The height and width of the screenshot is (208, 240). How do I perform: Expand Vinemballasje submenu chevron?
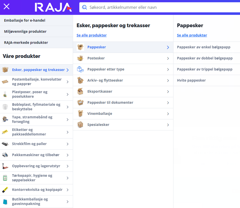click(x=168, y=114)
